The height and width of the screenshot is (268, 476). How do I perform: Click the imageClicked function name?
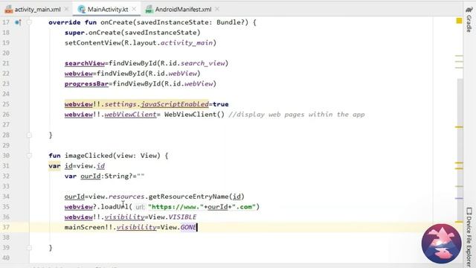click(x=89, y=156)
